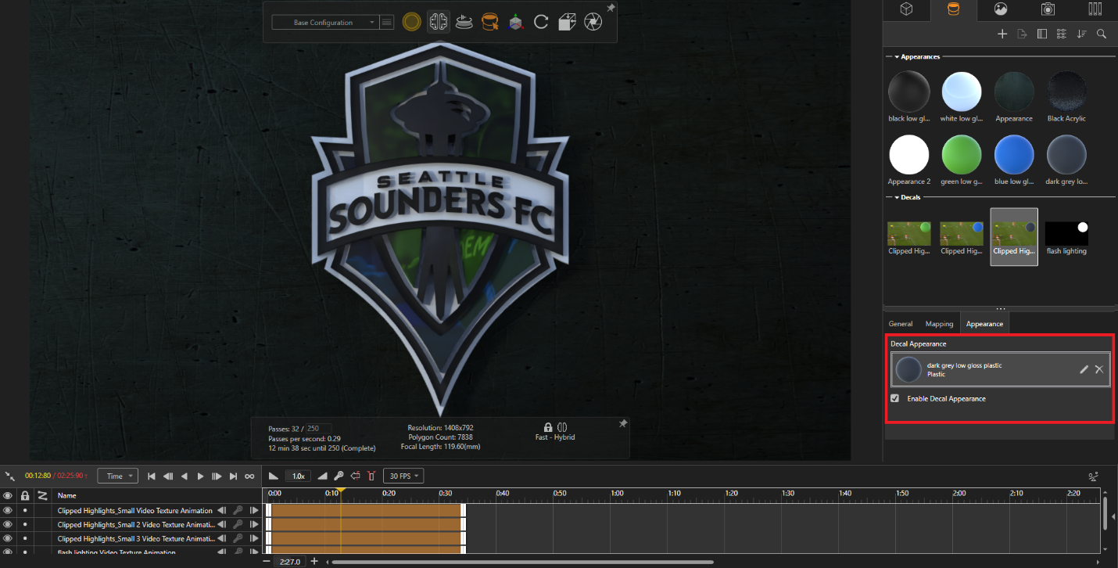Switch to the Models cube tab
The width and height of the screenshot is (1118, 568).
pyautogui.click(x=906, y=9)
